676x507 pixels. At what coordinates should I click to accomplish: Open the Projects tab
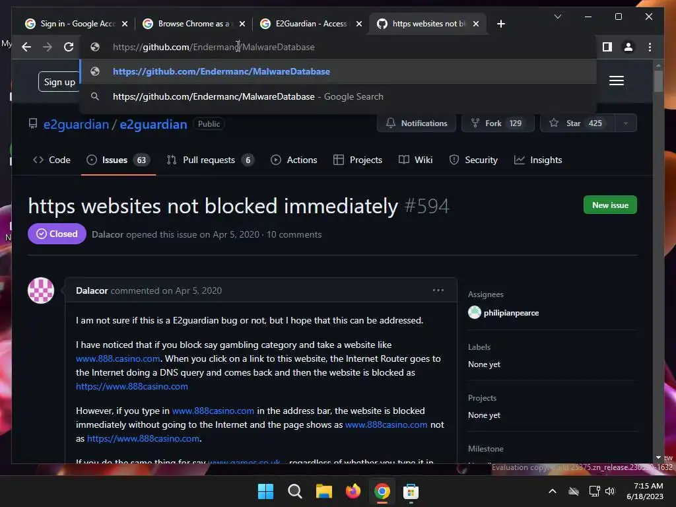click(358, 160)
